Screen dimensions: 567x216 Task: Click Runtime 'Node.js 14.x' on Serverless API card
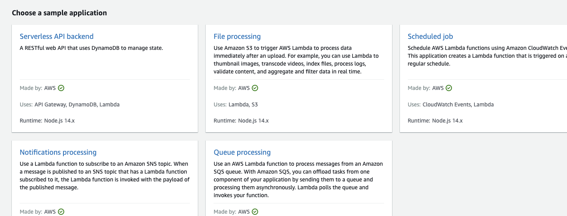(59, 121)
